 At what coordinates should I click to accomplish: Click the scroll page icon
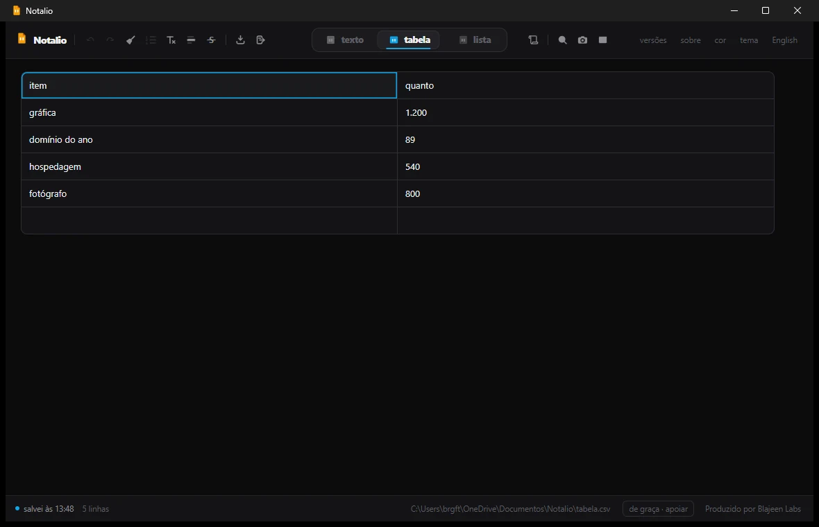pos(533,40)
